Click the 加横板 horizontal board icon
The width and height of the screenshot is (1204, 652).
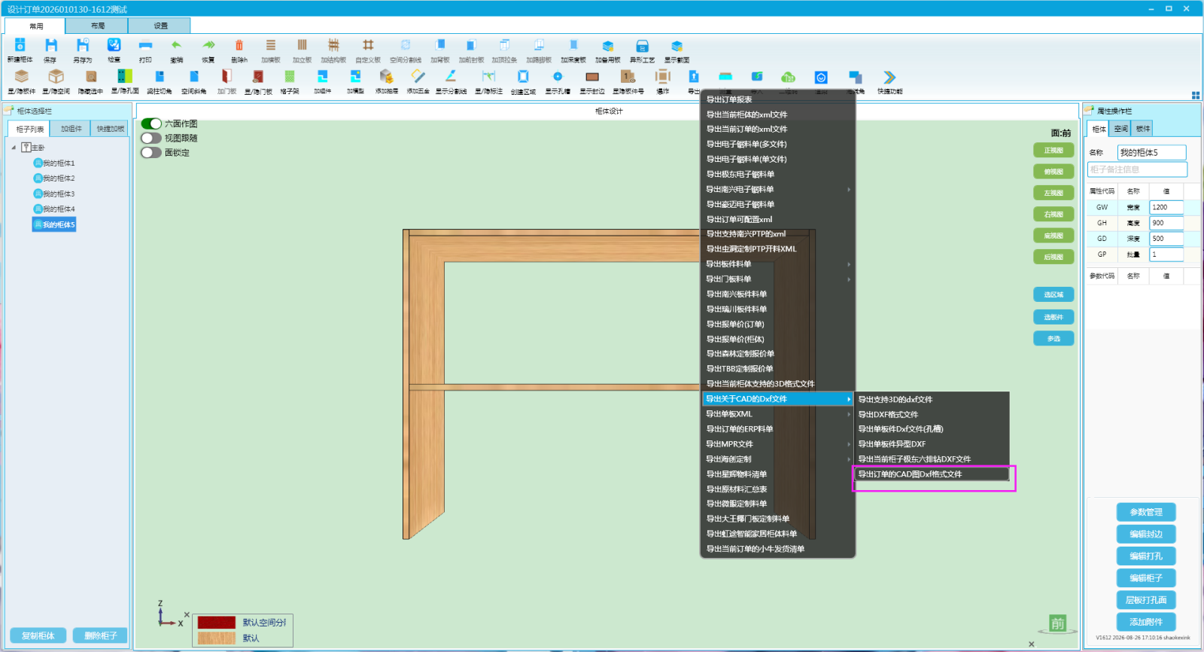271,46
